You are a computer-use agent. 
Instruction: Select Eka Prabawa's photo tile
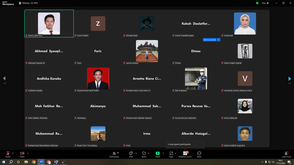(196, 78)
